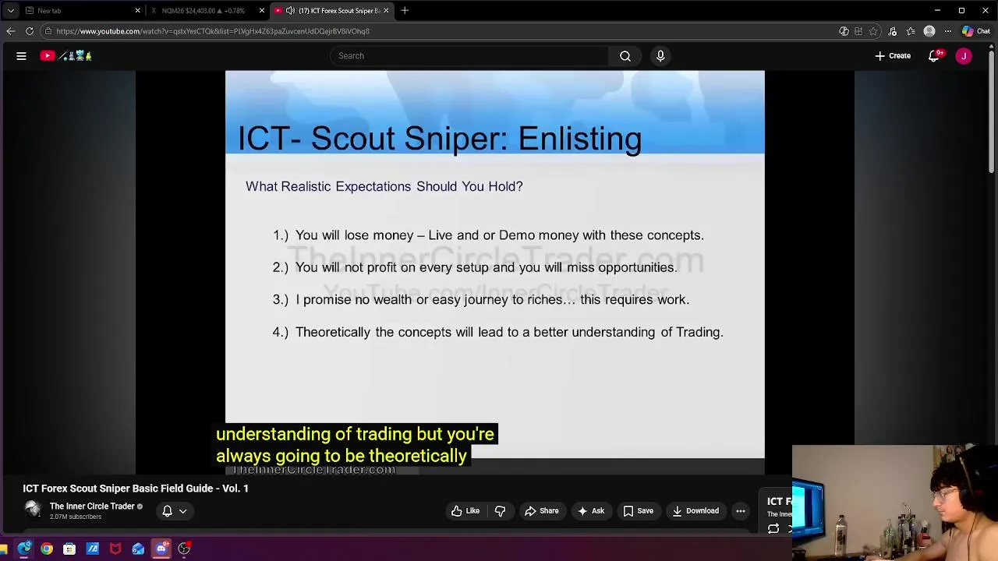Close the NQM26 tab
Viewport: 998px width, 561px height.
(262, 11)
